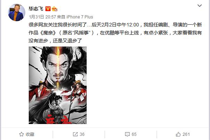Viewport: 210px width, 140px height.
Task: Click the 36 reposts count
Action: coord(82,134)
